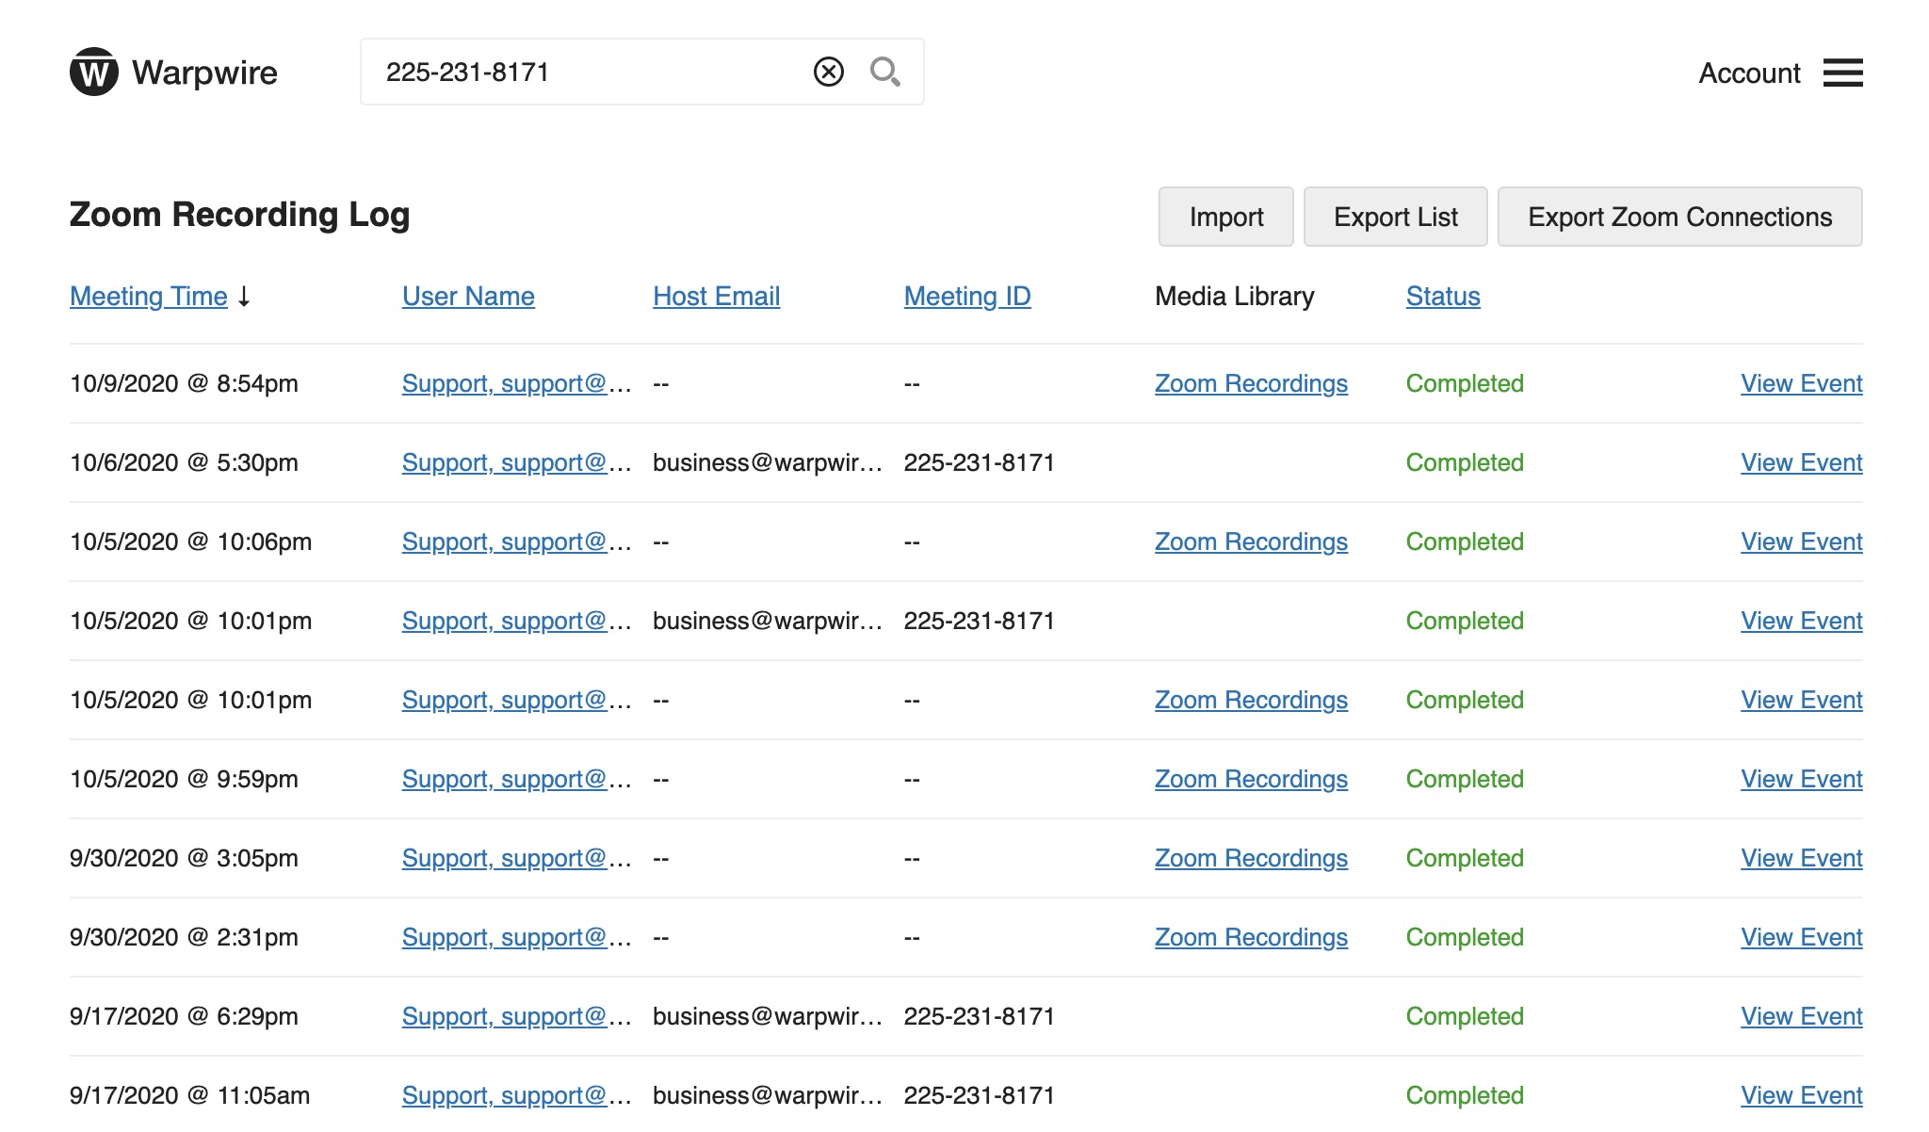Expand Meeting ID column sort options

[x=967, y=295]
